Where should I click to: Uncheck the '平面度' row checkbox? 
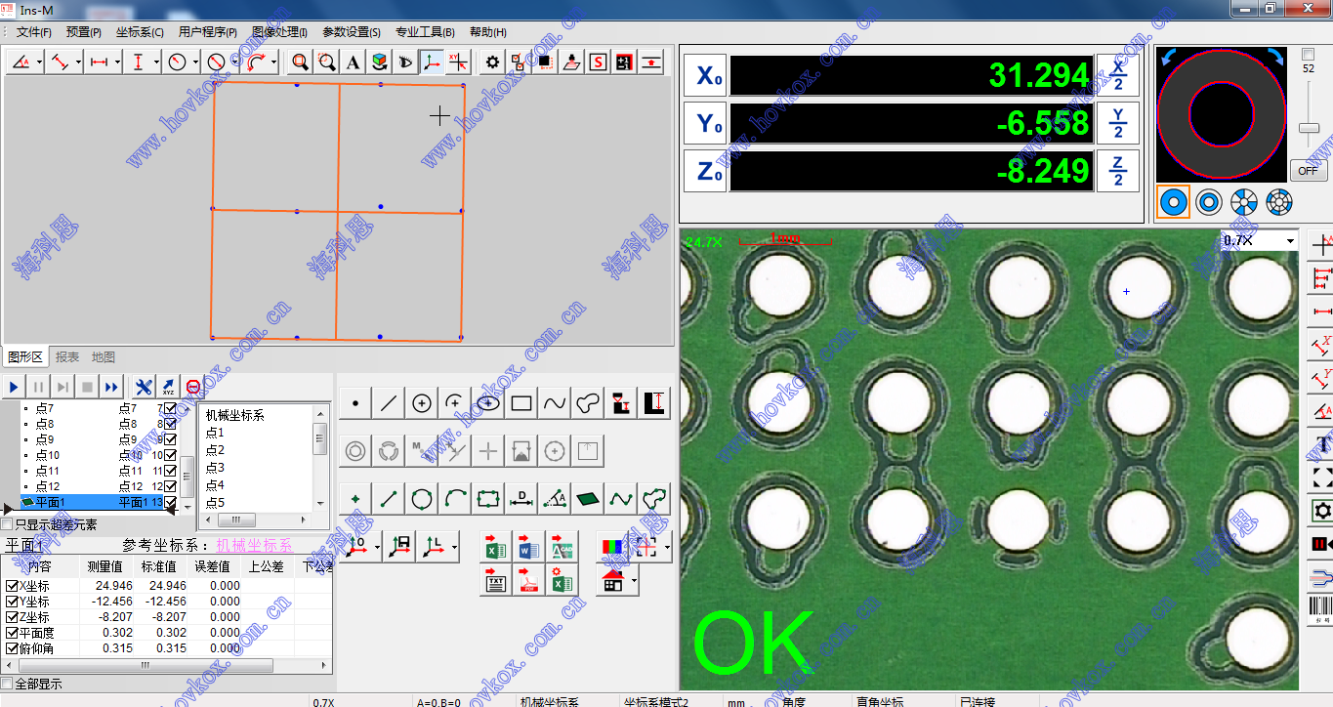point(12,633)
